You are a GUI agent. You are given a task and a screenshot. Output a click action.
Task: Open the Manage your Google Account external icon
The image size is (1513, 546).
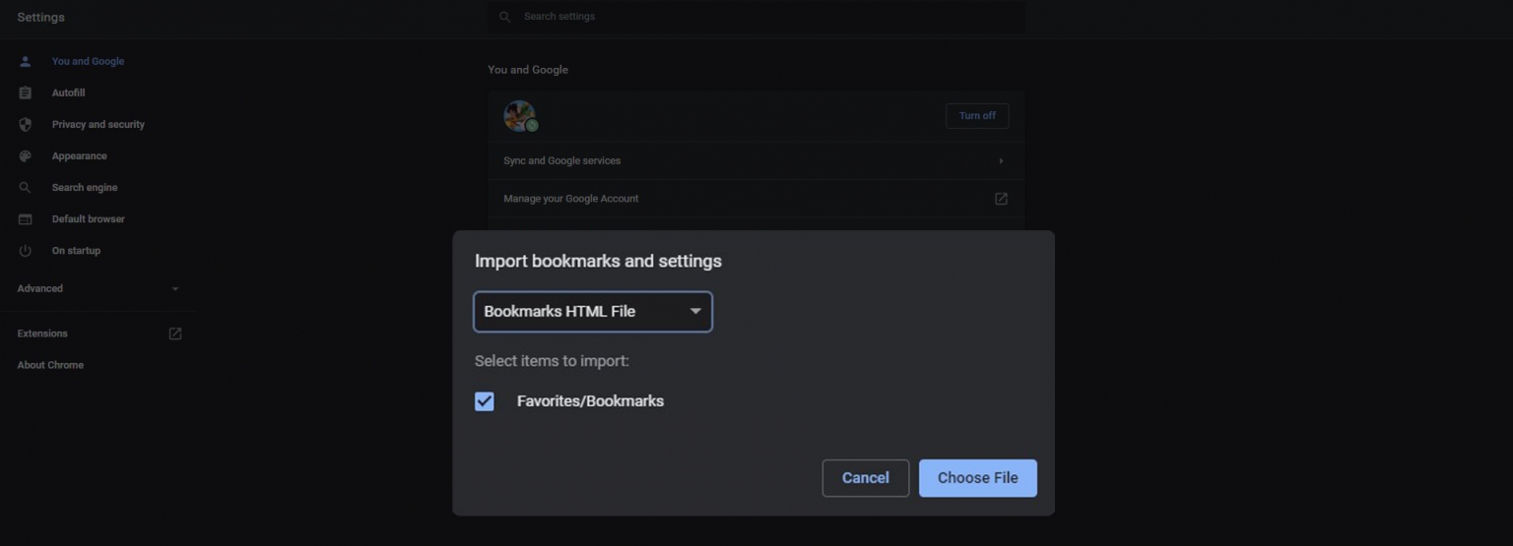tap(1001, 199)
